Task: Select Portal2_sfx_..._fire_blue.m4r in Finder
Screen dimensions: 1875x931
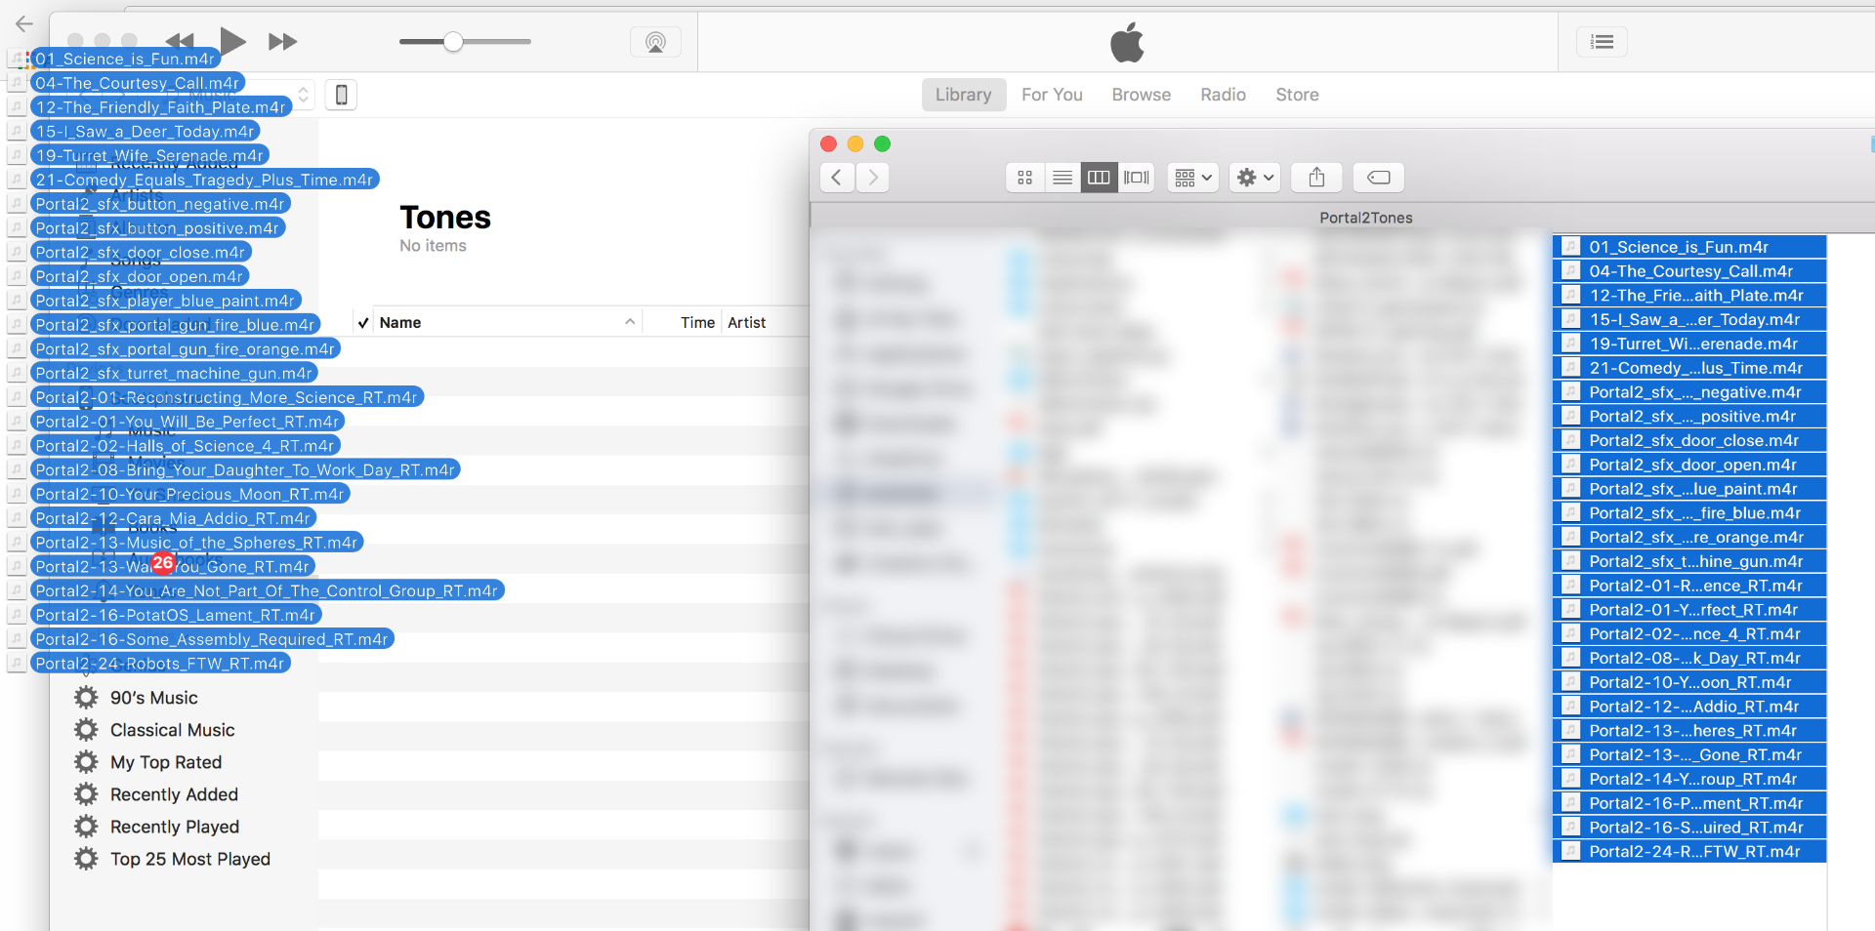Action: (x=1689, y=513)
